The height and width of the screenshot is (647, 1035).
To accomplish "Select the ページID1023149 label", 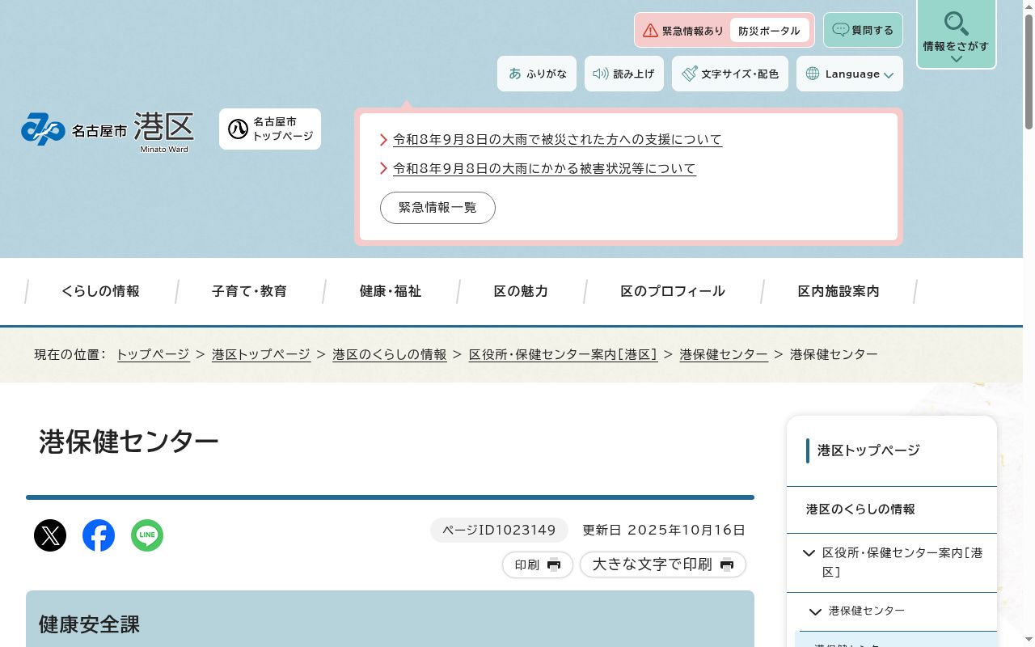I will coord(499,531).
